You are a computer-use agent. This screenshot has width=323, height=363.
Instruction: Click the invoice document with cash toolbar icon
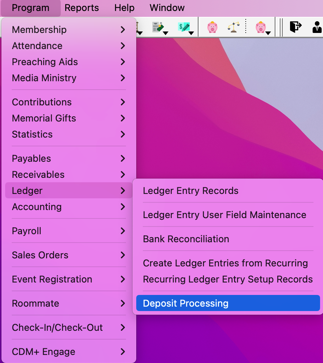click(158, 27)
